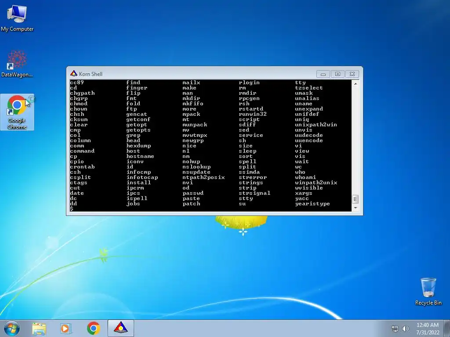Click the 'infotocap' command text
Image resolution: width=450 pixels, height=337 pixels.
pos(142,177)
